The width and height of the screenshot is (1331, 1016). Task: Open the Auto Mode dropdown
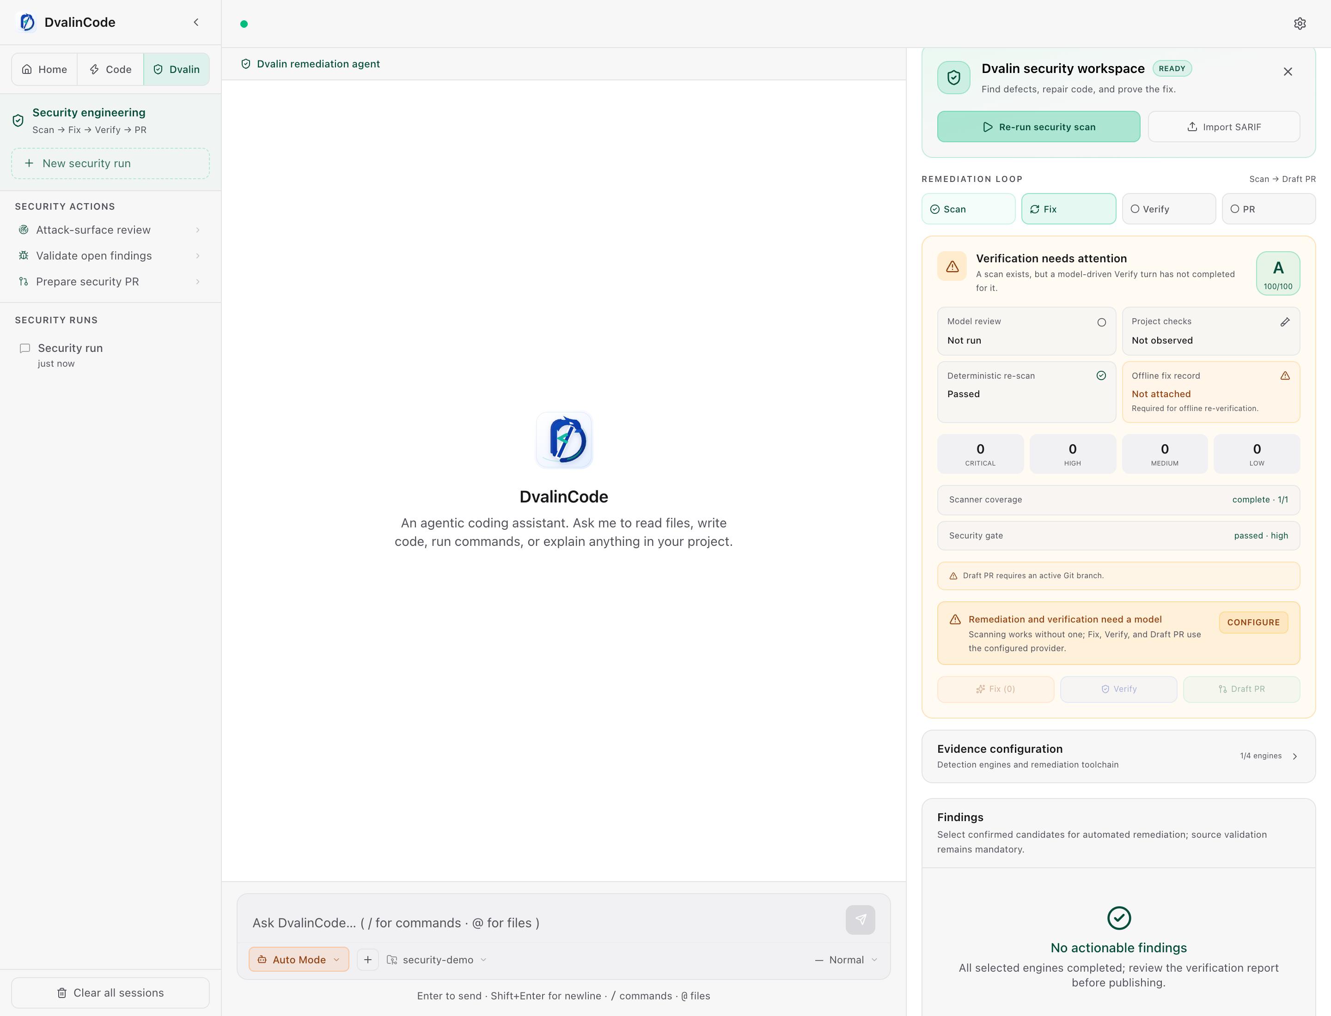(299, 960)
